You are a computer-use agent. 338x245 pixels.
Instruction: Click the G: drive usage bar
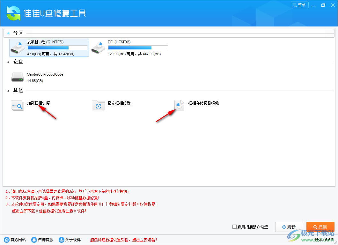coord(57,48)
